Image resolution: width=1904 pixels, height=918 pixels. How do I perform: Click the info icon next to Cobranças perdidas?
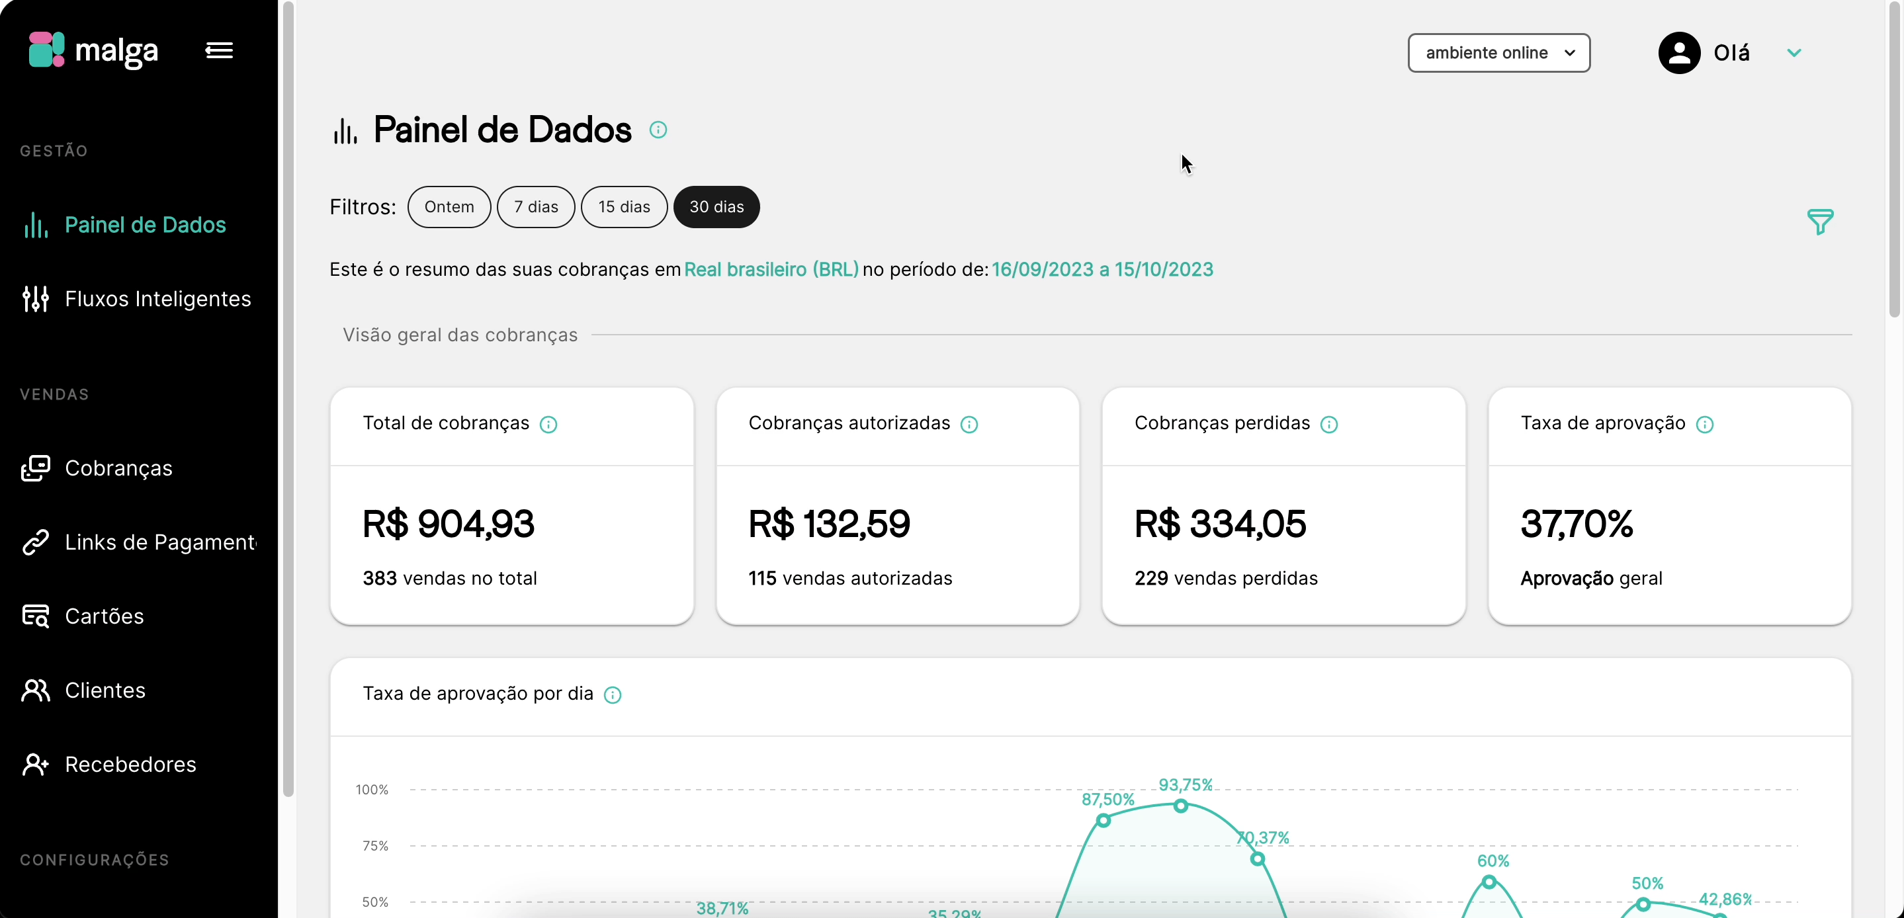point(1329,424)
